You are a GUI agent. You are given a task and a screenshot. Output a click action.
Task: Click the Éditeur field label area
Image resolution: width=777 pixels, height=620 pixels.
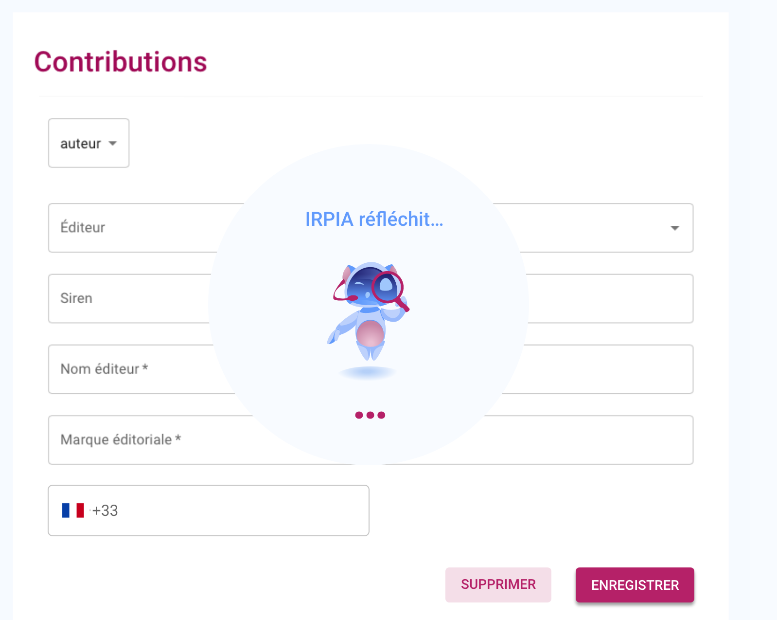[83, 228]
